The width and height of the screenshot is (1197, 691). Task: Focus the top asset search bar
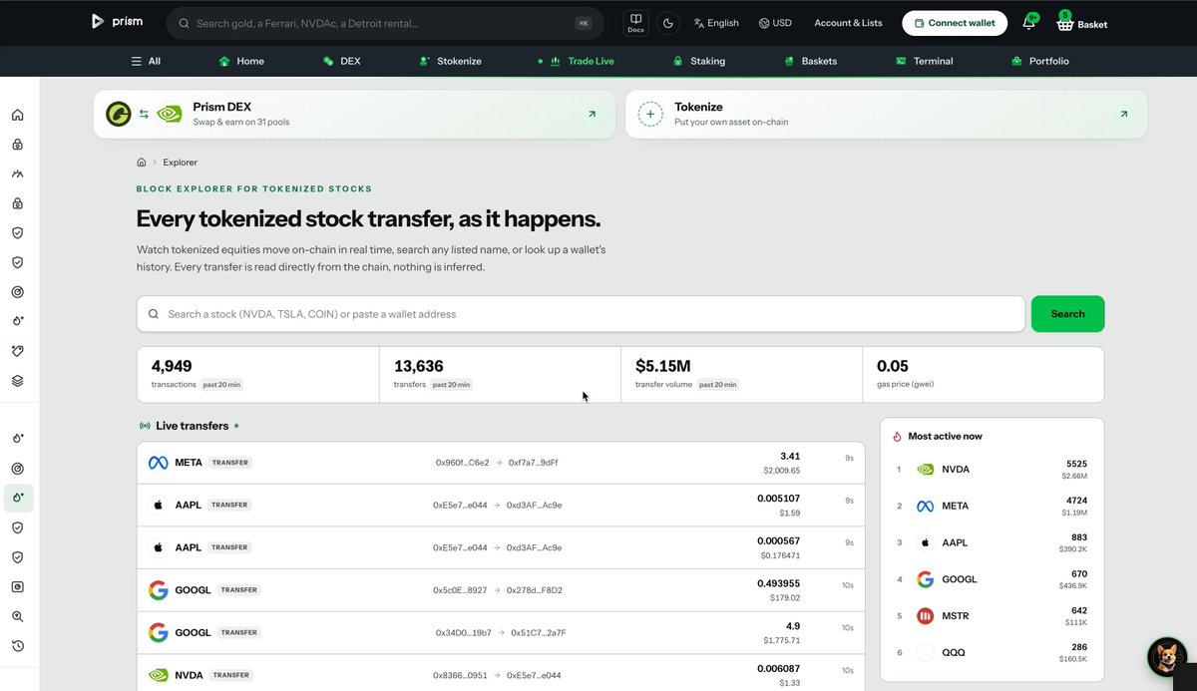coord(385,23)
